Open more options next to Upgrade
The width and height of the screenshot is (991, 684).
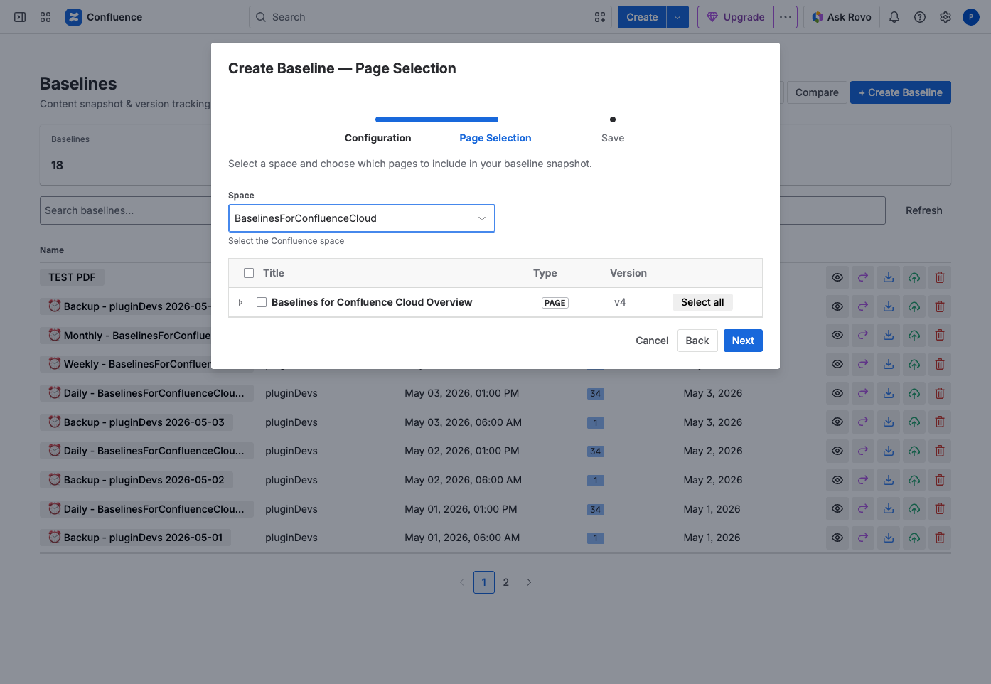click(786, 17)
